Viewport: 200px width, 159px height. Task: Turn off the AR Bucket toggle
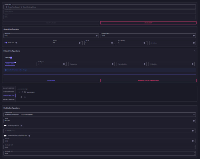(x=6, y=43)
